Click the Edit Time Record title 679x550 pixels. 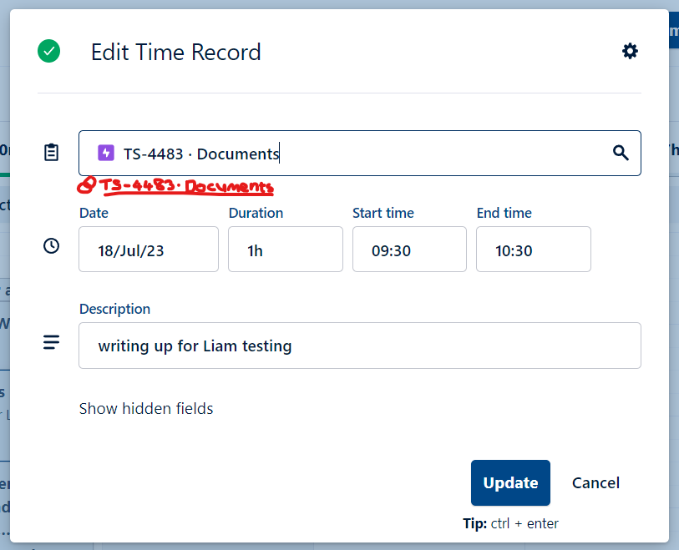point(175,52)
